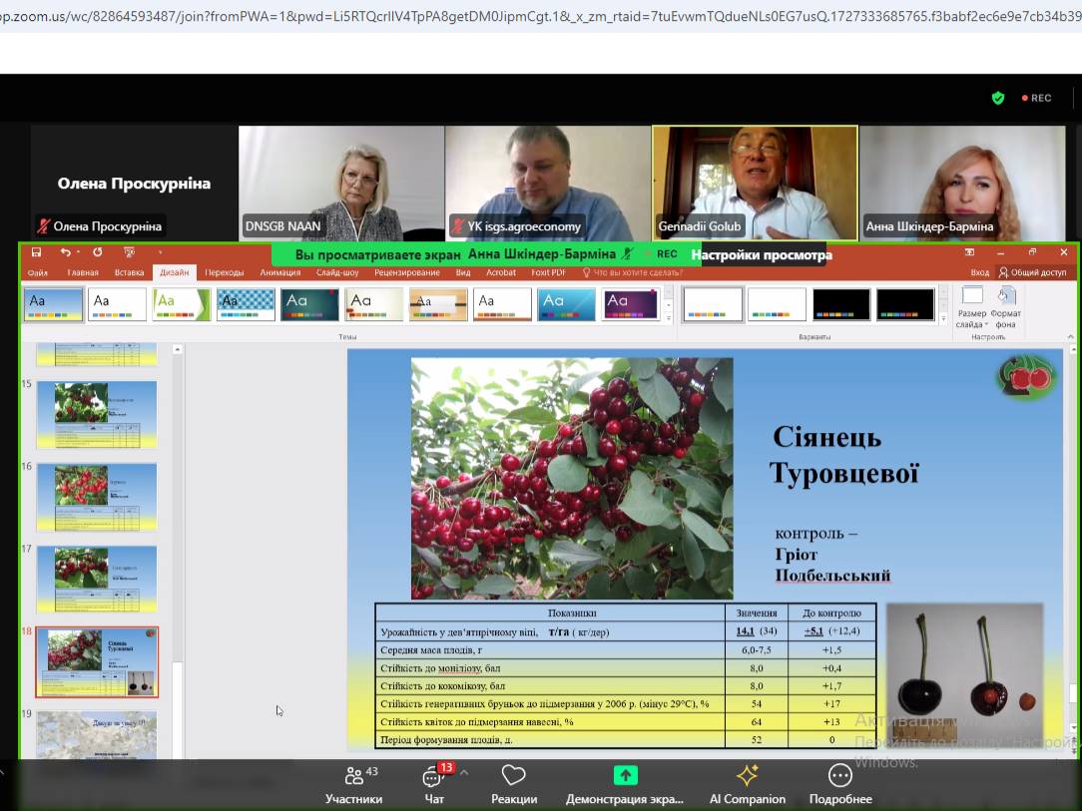The image size is (1082, 811).
Task: Open Customize Quick Access Toolbar dropdown
Action: click(160, 252)
